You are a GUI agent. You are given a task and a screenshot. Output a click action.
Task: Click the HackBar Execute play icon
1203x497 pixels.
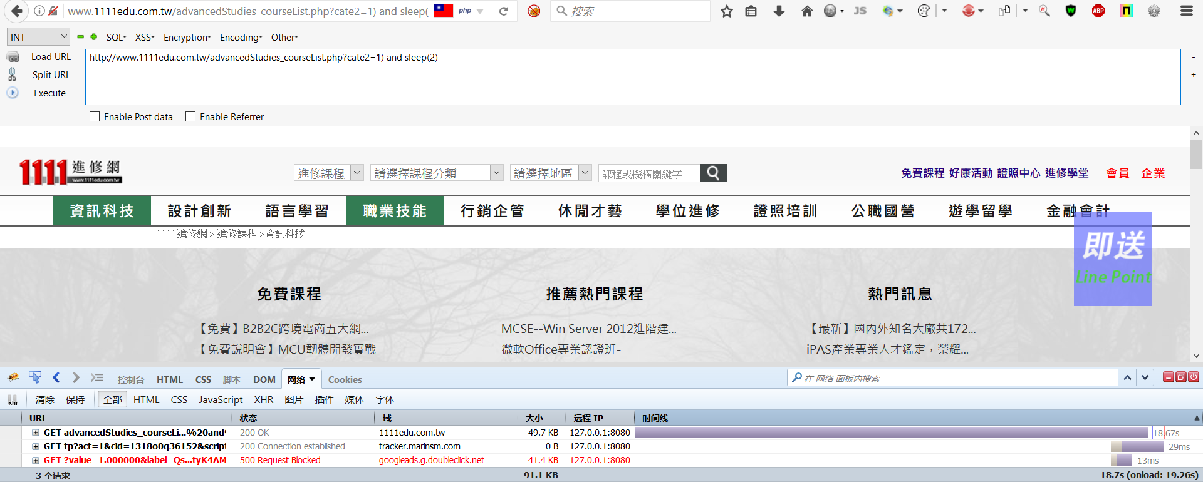click(13, 93)
